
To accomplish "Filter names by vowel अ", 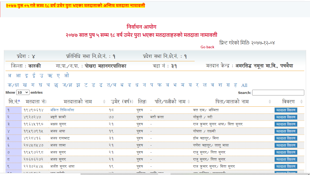I will click(x=10, y=76).
